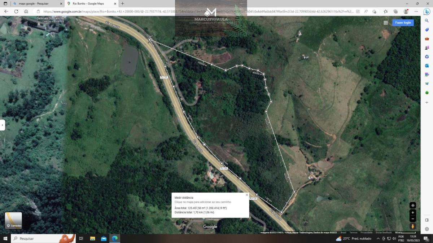This screenshot has width=433, height=243.
Task: Zoom in on the map
Action: click(413, 213)
